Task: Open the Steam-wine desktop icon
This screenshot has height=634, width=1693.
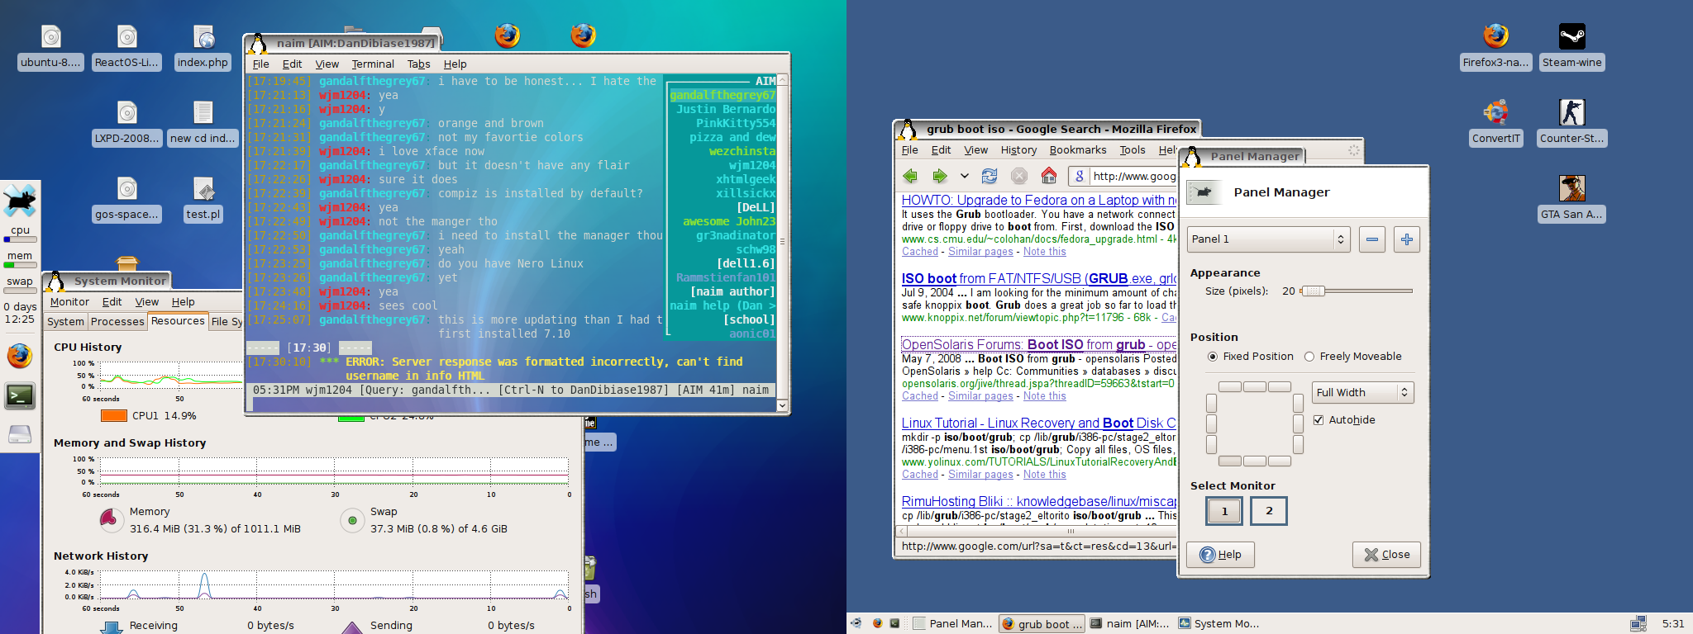Action: pos(1571,37)
